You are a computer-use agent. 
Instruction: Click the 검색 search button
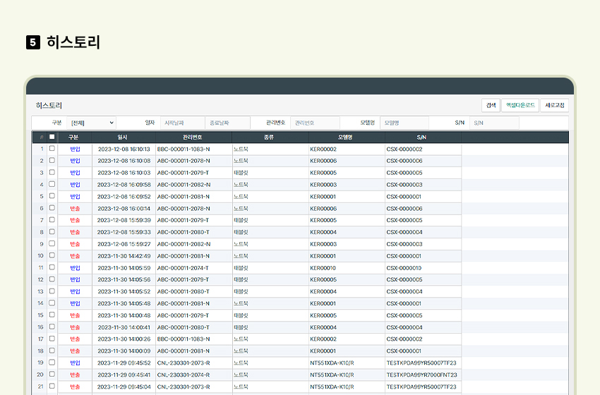point(491,105)
